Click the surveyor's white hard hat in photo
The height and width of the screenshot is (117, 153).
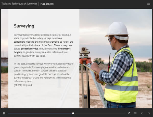[117, 29]
